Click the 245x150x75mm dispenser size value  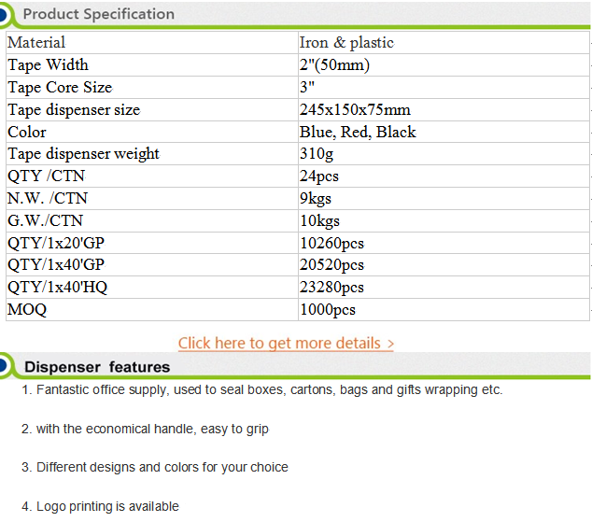355,109
